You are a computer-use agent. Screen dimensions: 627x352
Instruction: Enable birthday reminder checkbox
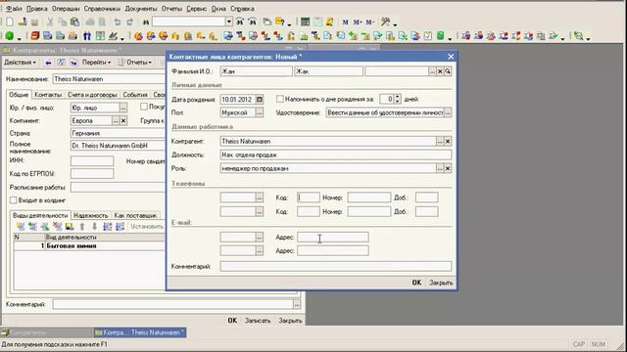pos(280,99)
